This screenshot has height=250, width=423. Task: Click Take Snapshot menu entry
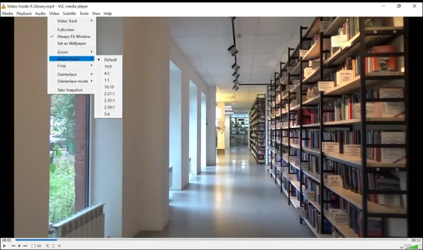70,90
